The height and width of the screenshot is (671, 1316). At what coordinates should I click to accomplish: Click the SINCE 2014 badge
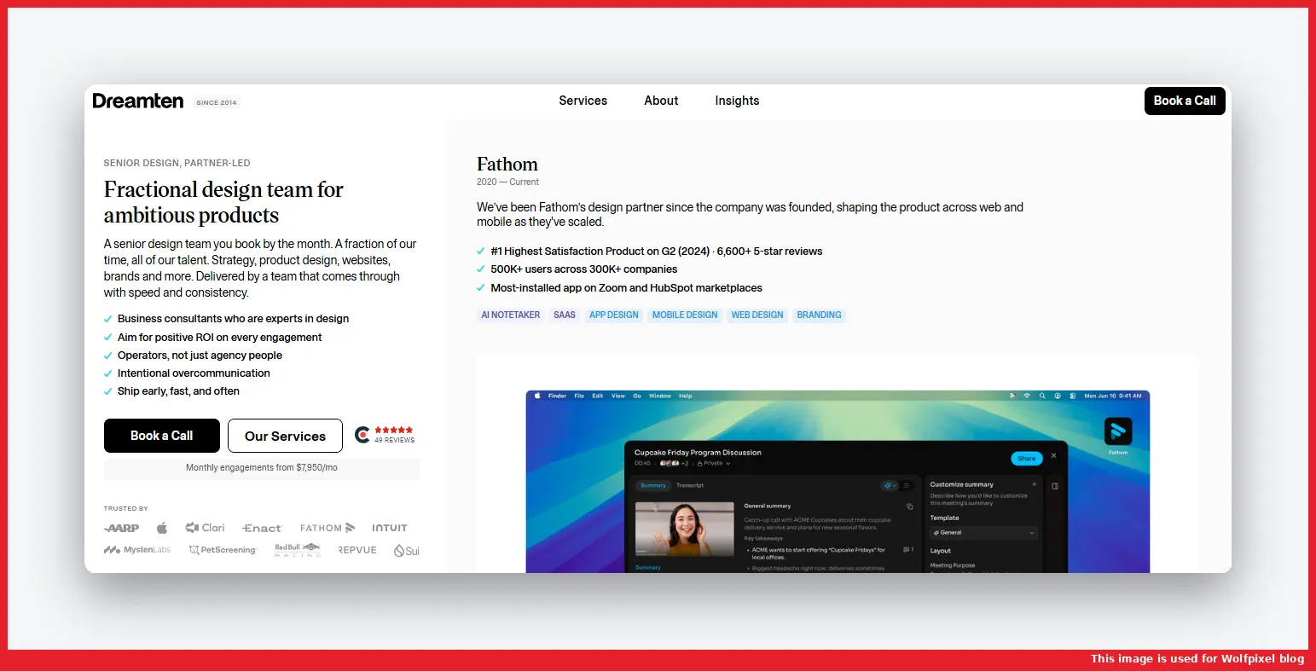(x=217, y=102)
